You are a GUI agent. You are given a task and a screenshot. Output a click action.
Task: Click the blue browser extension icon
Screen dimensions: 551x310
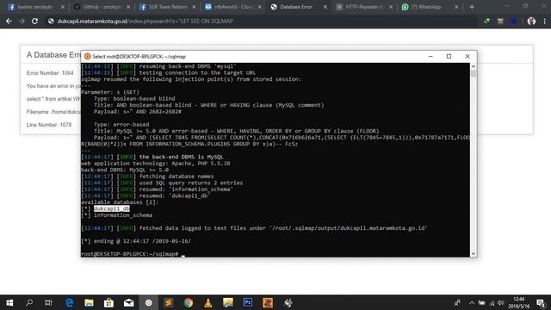pos(513,21)
